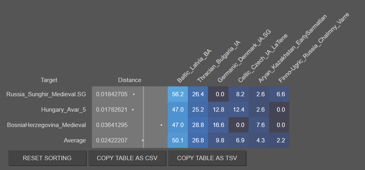Image resolution: width=365 pixels, height=170 pixels.
Task: Select the Hungary_Avar_5 target row label
Action: [x=64, y=110]
